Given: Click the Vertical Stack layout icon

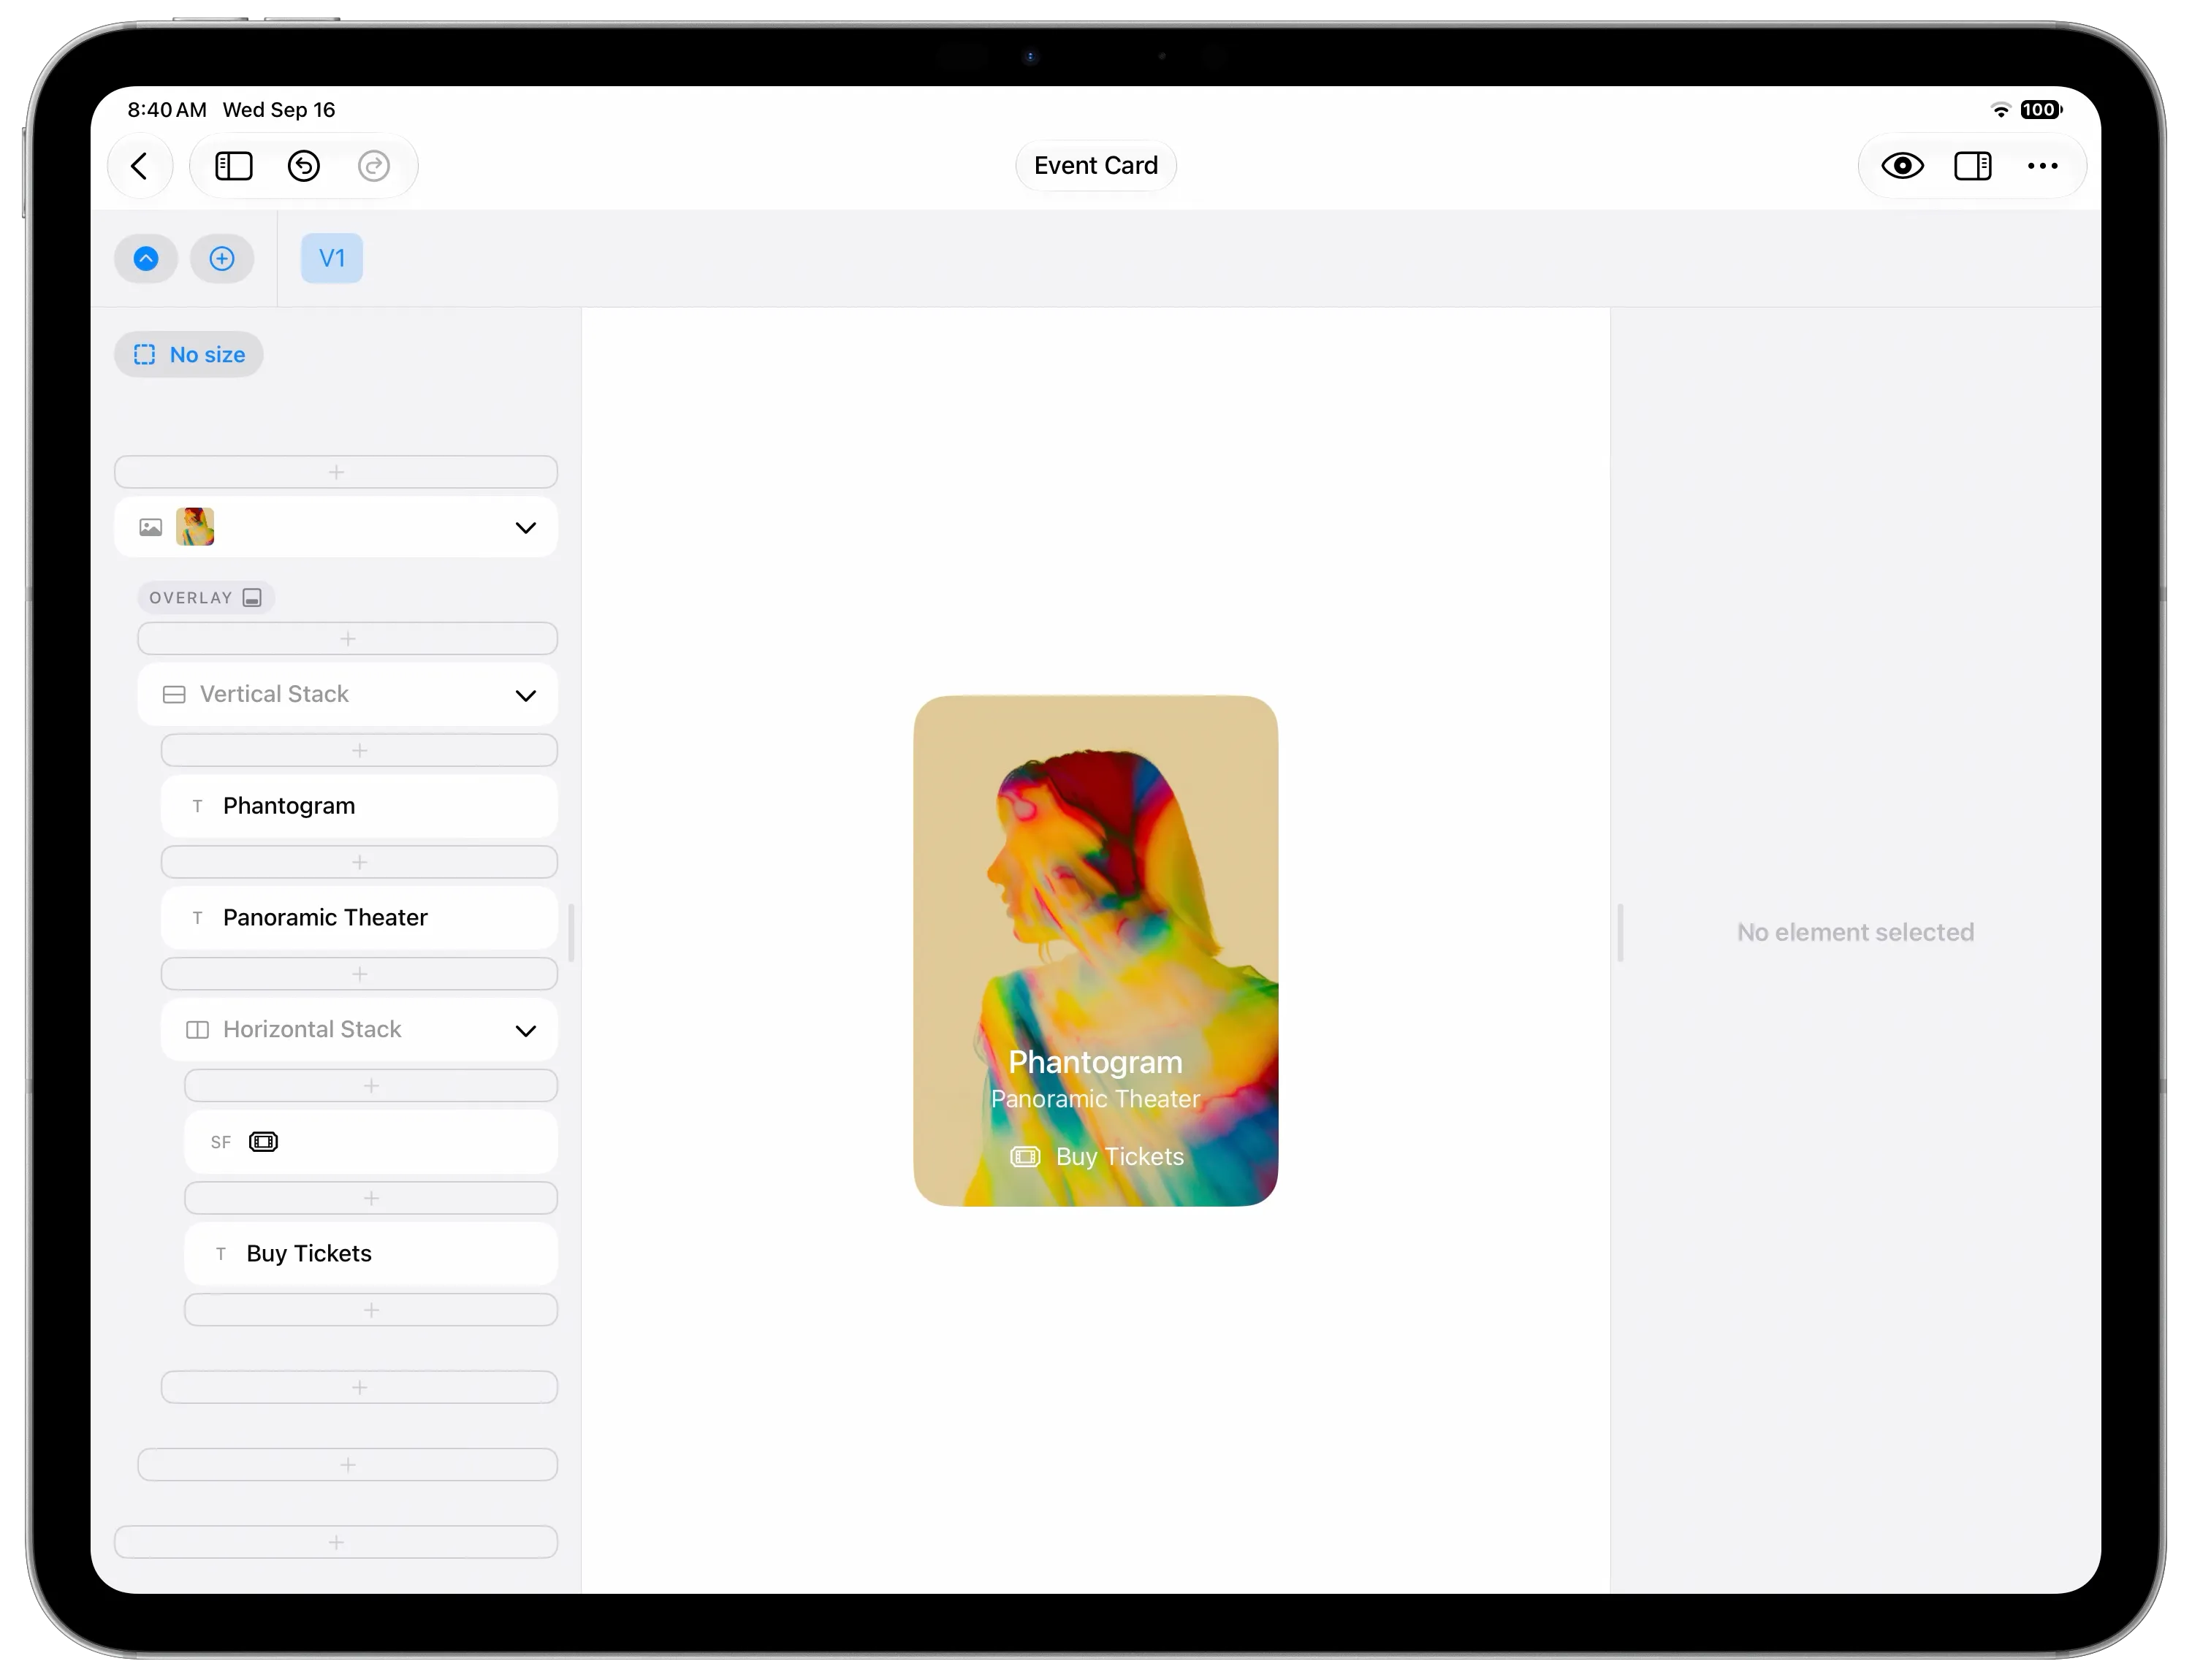Looking at the screenshot, I should coord(174,695).
